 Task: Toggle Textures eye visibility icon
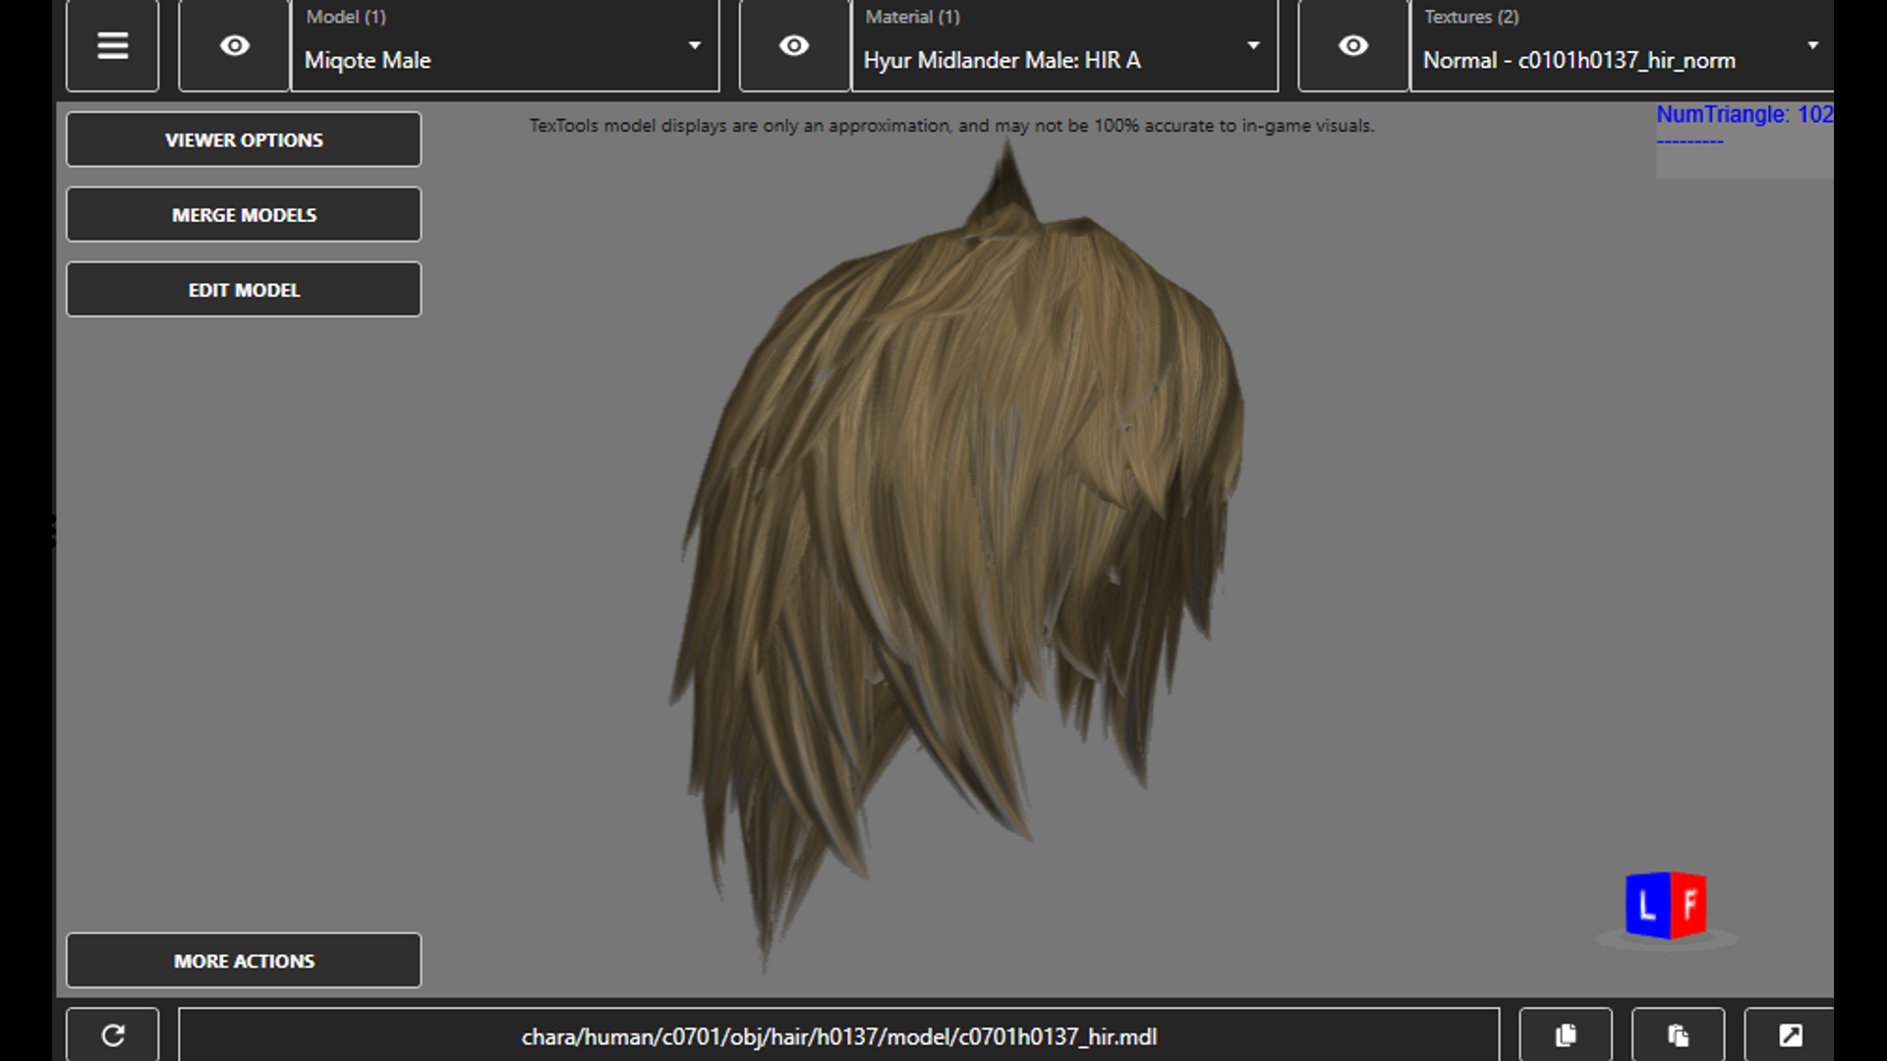pos(1353,45)
